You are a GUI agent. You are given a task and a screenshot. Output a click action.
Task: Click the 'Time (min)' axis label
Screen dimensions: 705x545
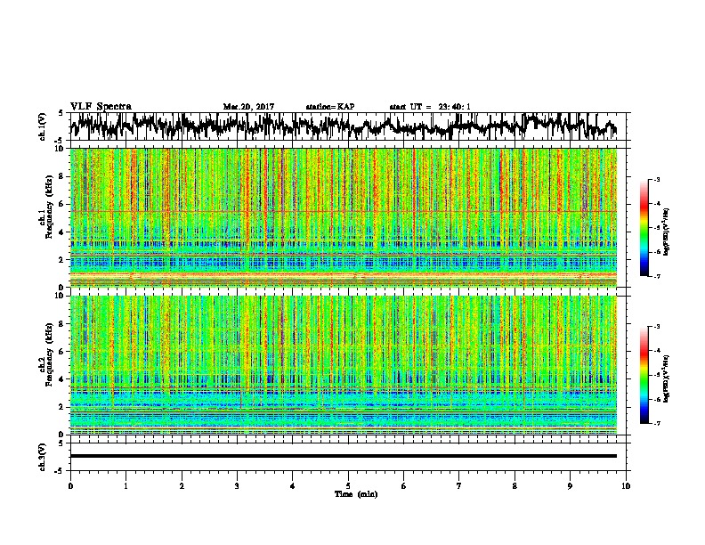click(x=356, y=494)
